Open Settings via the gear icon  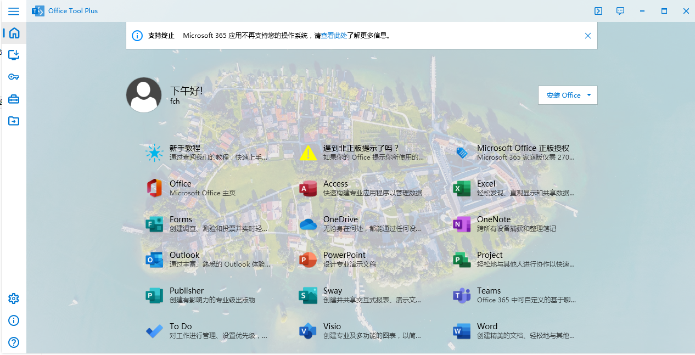tap(14, 298)
